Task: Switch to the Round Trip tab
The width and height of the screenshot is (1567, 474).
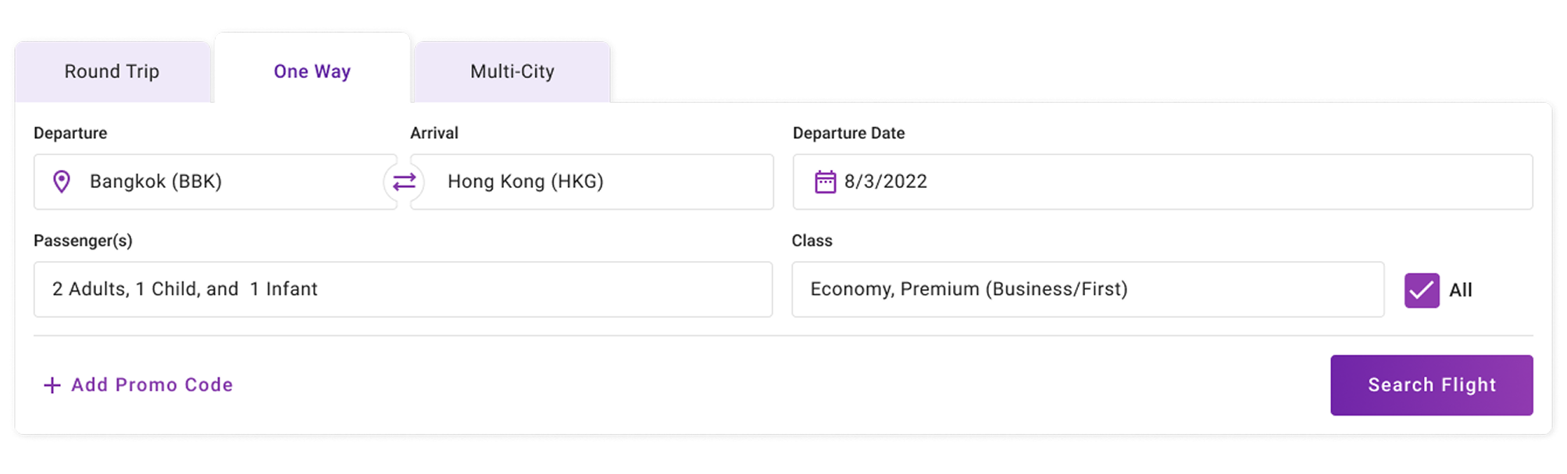Action: [x=112, y=72]
